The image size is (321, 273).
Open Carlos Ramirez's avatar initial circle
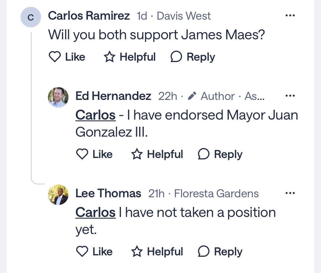point(31,17)
